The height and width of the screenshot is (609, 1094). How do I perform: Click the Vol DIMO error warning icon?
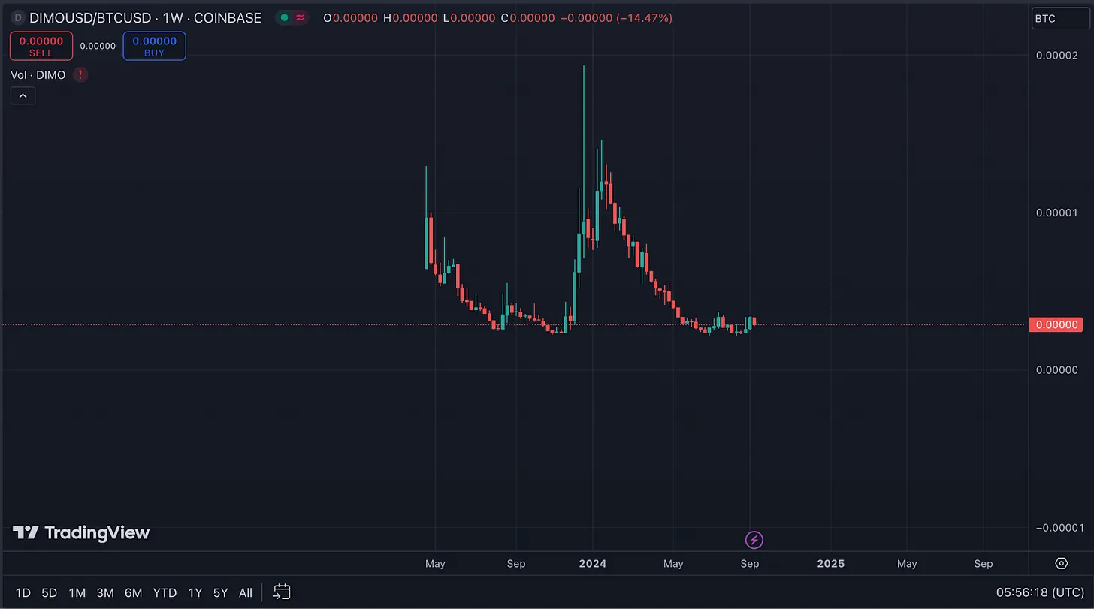(x=80, y=75)
